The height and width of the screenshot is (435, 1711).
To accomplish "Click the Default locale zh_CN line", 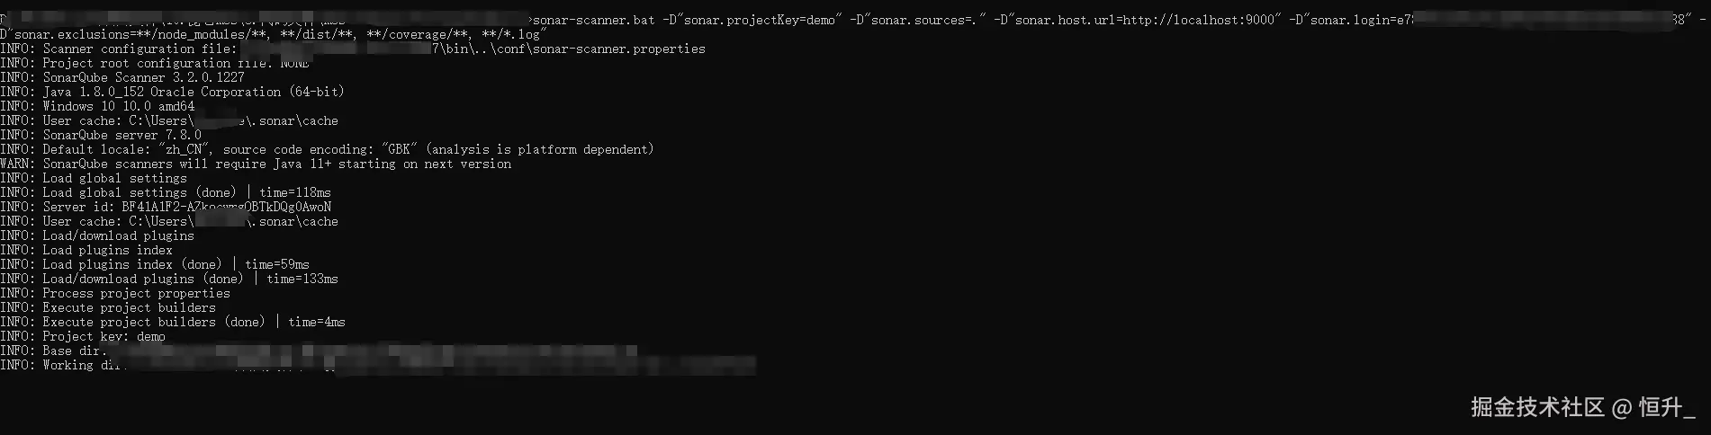I will [327, 149].
